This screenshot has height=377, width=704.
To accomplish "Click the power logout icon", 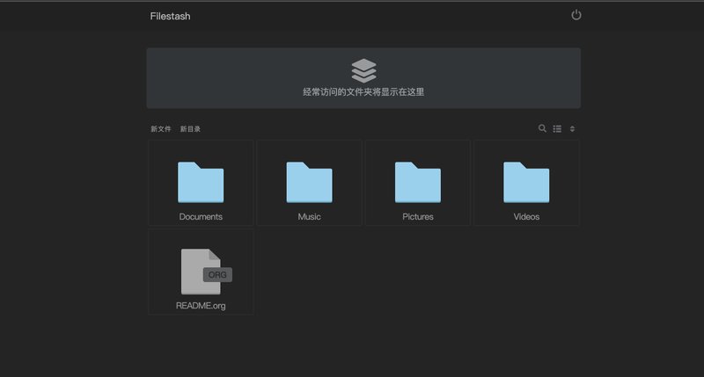I will tap(576, 15).
